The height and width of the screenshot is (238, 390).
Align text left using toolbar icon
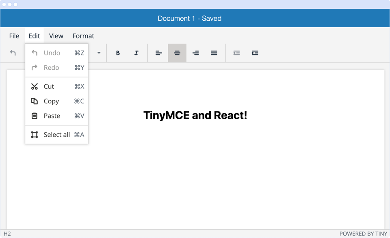pos(159,53)
